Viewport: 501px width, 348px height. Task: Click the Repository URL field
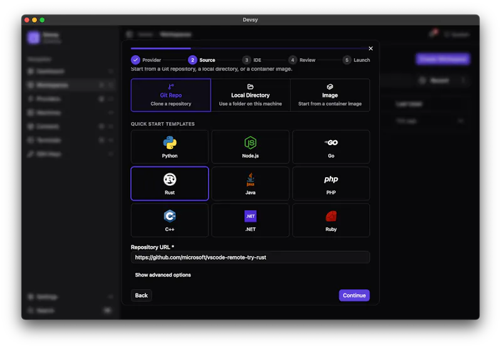click(x=250, y=257)
